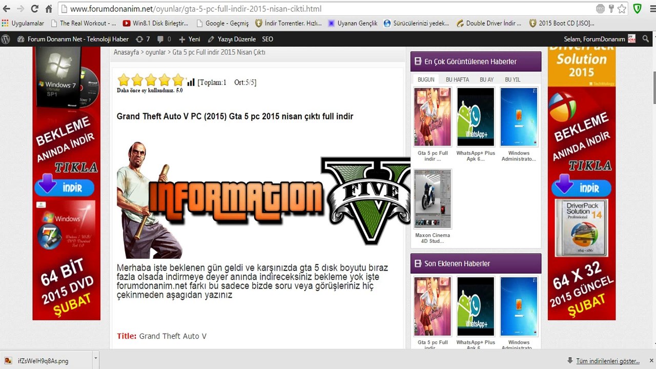Open the Maxon Cinema 4D Studio thumbnail
656x369 pixels.
pyautogui.click(x=433, y=199)
